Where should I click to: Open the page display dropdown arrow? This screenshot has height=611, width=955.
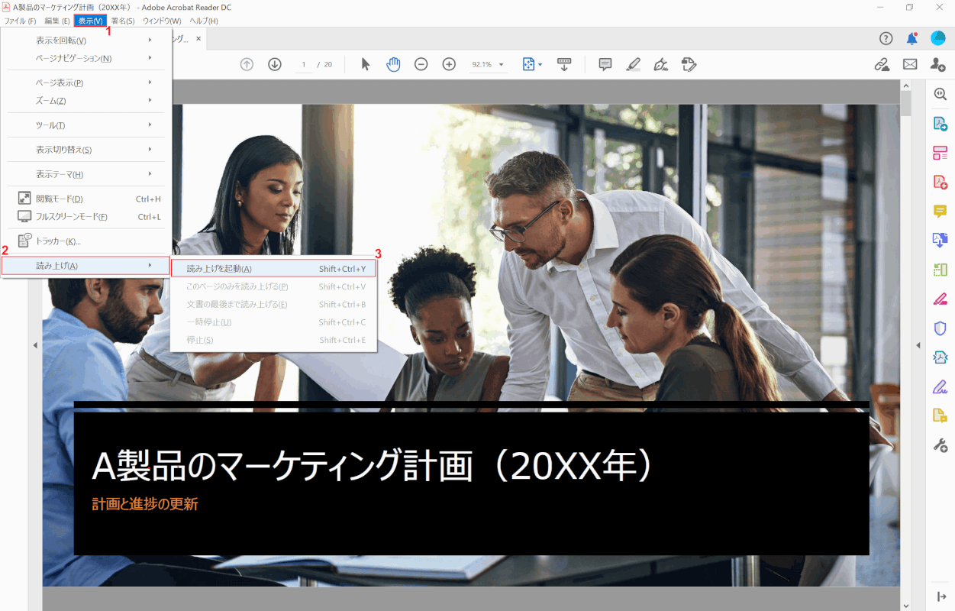click(540, 64)
